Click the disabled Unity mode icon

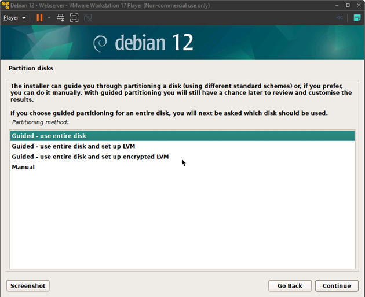pyautogui.click(x=87, y=18)
